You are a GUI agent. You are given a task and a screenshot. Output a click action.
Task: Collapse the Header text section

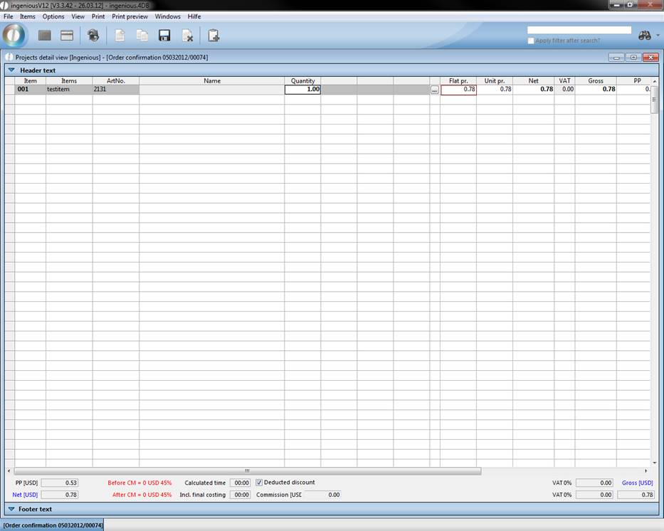tap(11, 70)
